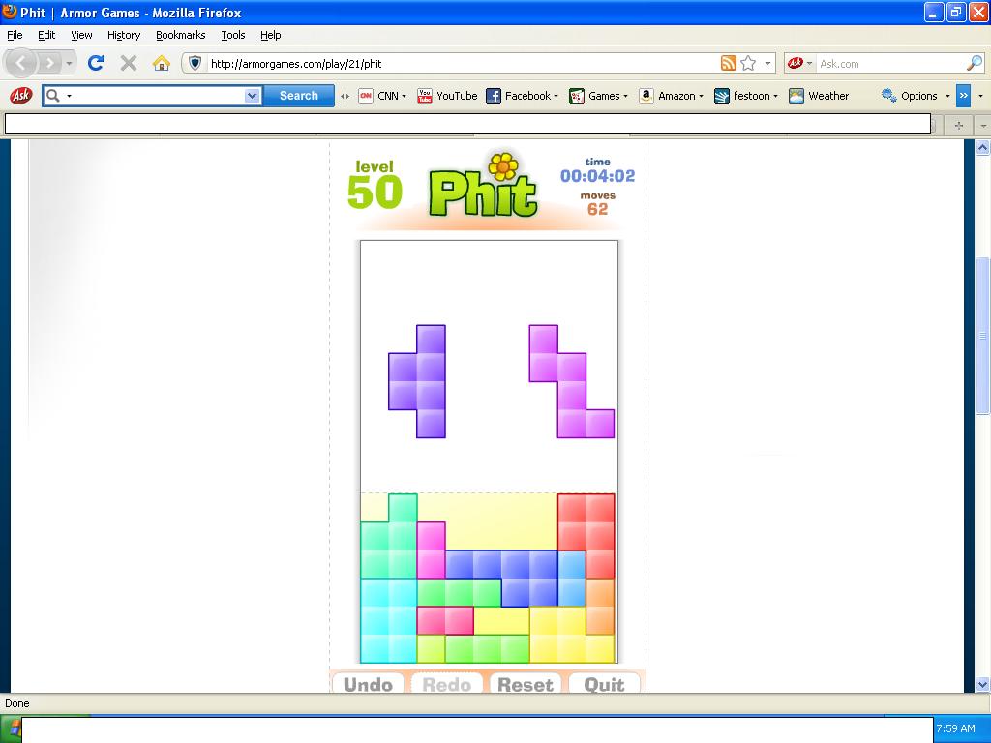This screenshot has height=743, width=991.
Task: Open the Weather toolbar button
Action: [819, 96]
